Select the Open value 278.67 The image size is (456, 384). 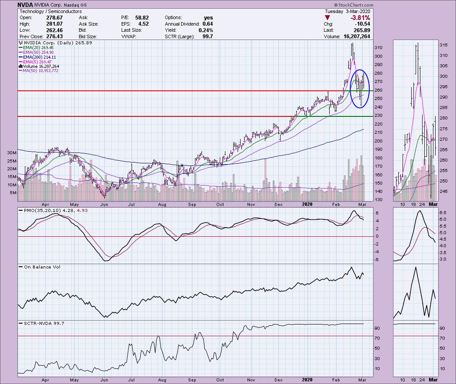tap(54, 17)
